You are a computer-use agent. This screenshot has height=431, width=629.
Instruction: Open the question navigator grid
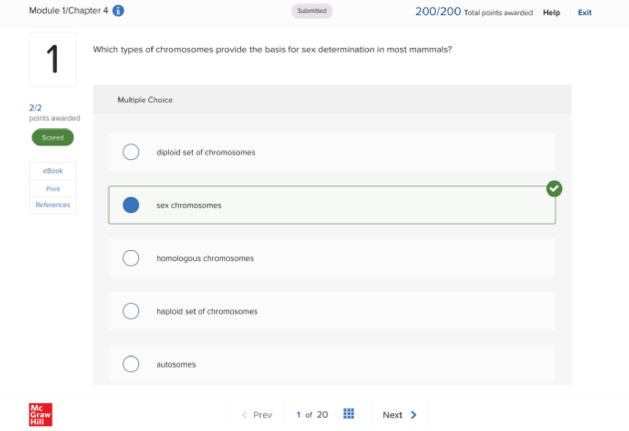349,414
